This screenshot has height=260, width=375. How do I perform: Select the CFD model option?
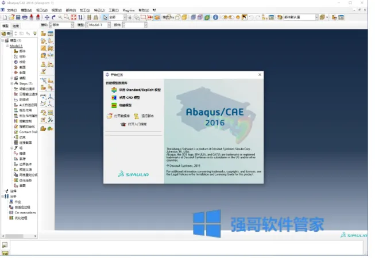(126, 98)
